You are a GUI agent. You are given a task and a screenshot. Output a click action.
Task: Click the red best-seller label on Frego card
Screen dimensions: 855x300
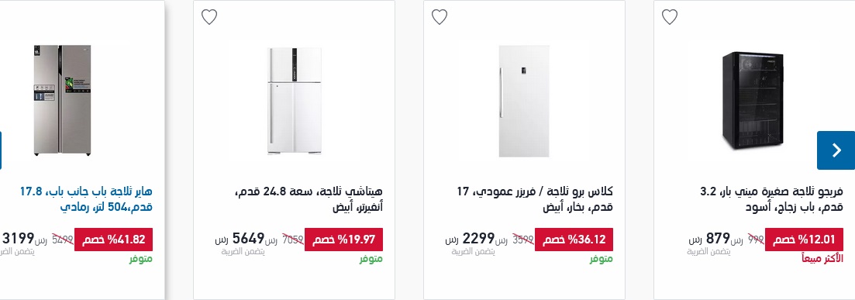pyautogui.click(x=822, y=259)
